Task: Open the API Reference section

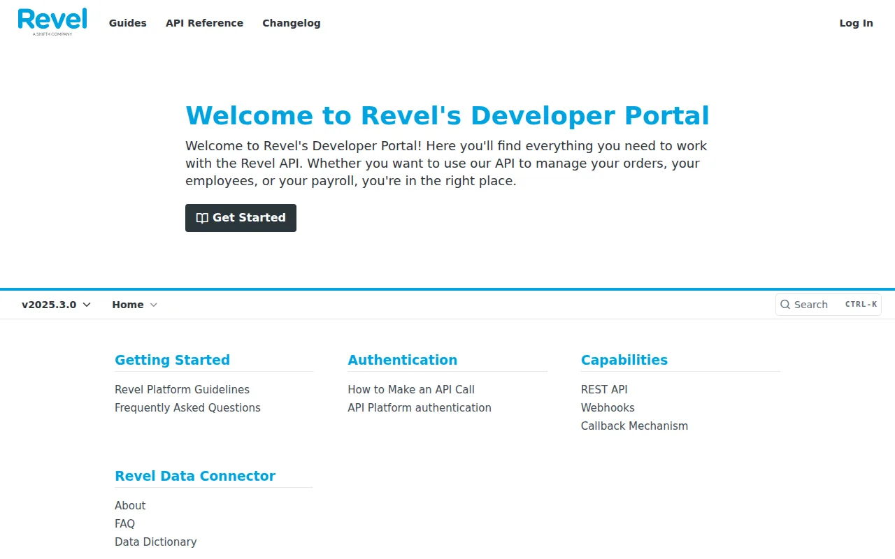Action: coord(204,23)
